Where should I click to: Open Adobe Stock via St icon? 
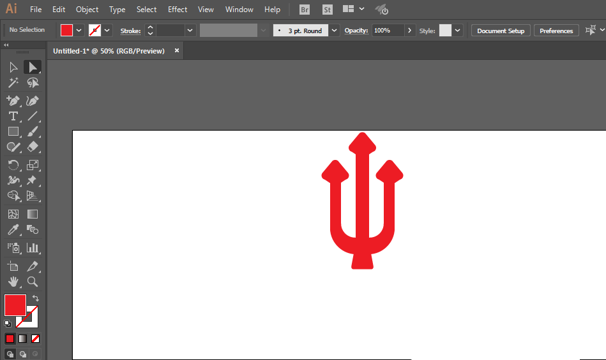tap(328, 10)
